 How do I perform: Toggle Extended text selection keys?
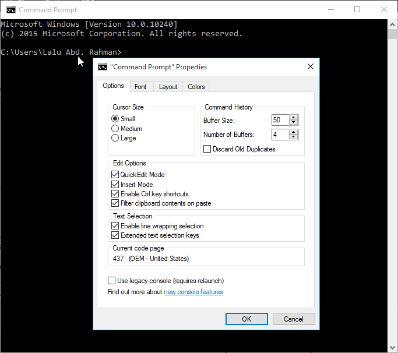tap(115, 235)
